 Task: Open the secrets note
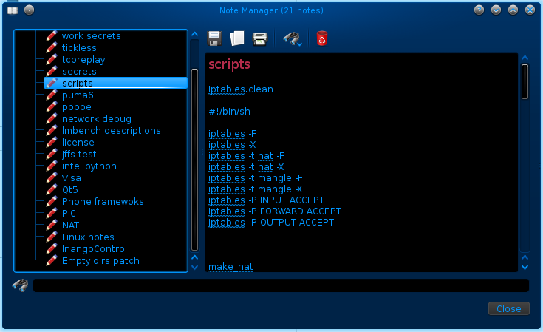79,72
